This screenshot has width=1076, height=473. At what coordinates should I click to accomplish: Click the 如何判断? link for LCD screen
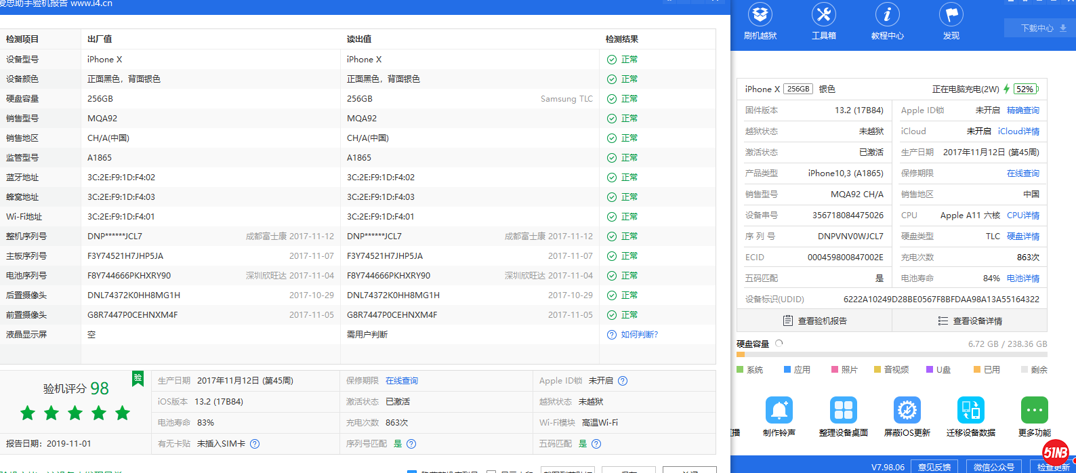[639, 335]
